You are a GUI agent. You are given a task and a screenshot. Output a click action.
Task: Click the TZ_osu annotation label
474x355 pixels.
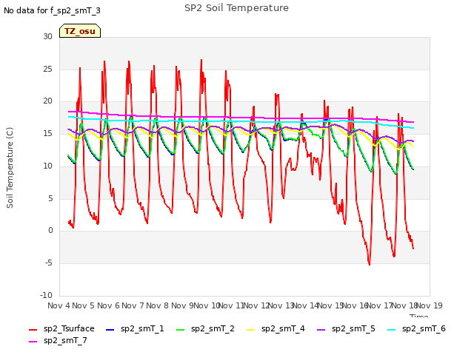point(80,31)
